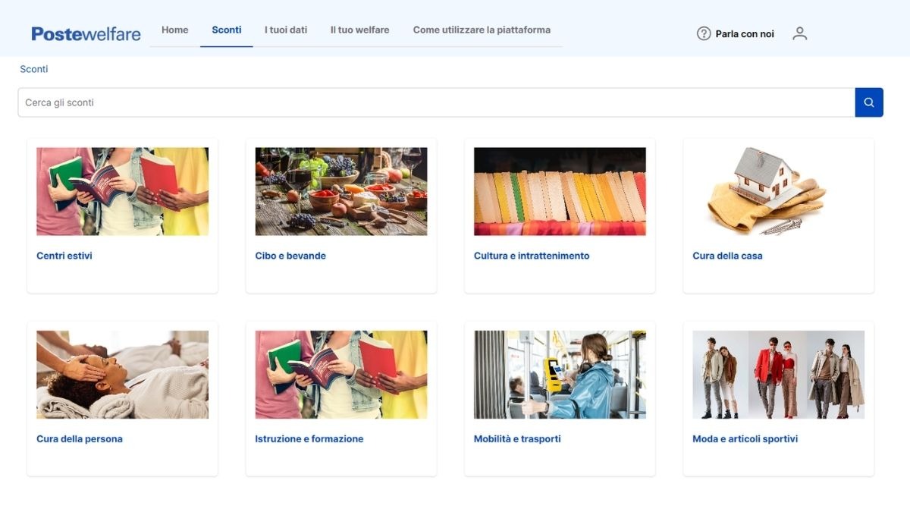Select Istruzione e formazione discounts
910x512 pixels.
[310, 438]
